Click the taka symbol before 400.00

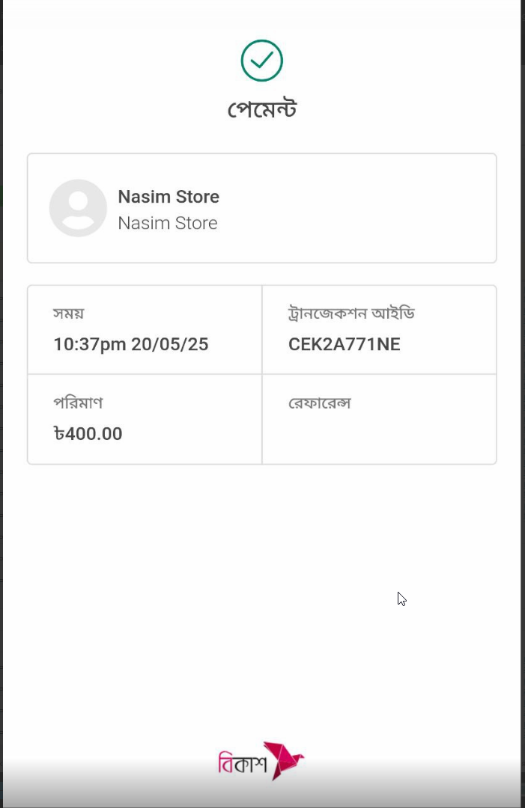point(59,433)
